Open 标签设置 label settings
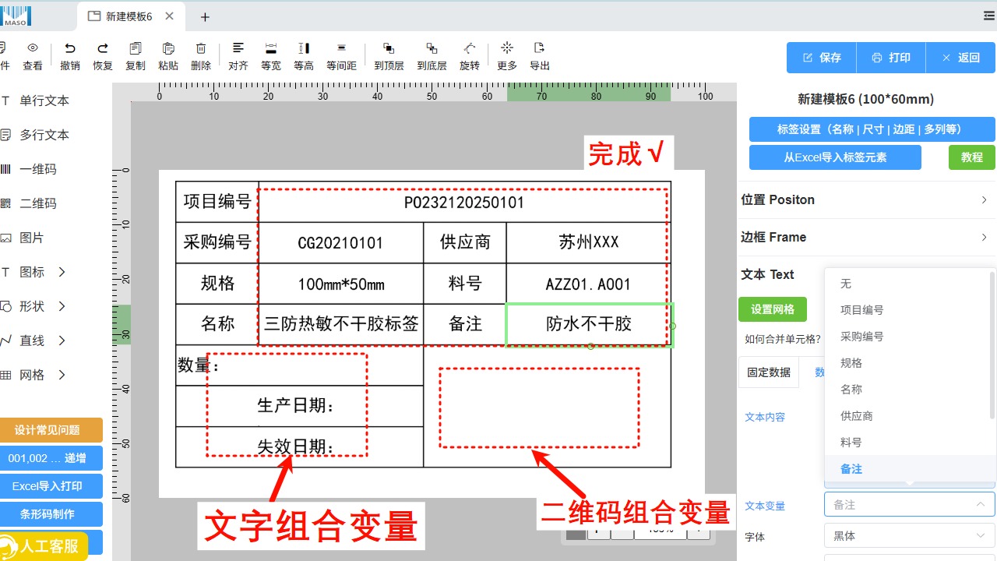 (872, 129)
